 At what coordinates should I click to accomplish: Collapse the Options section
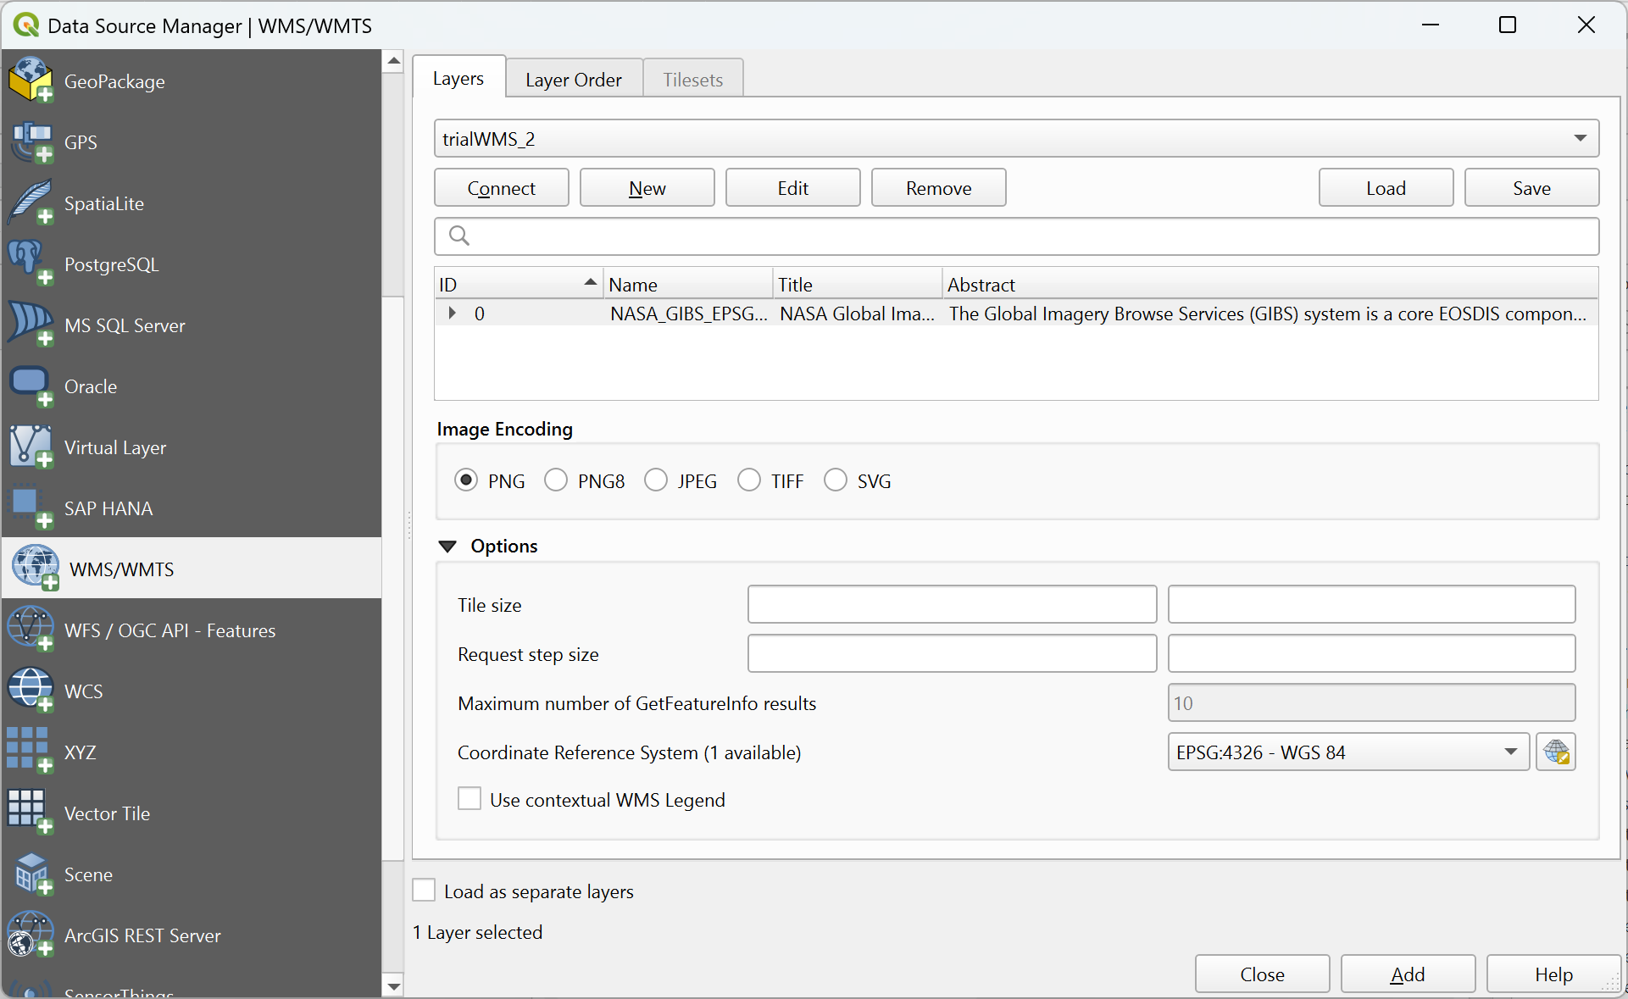tap(447, 547)
